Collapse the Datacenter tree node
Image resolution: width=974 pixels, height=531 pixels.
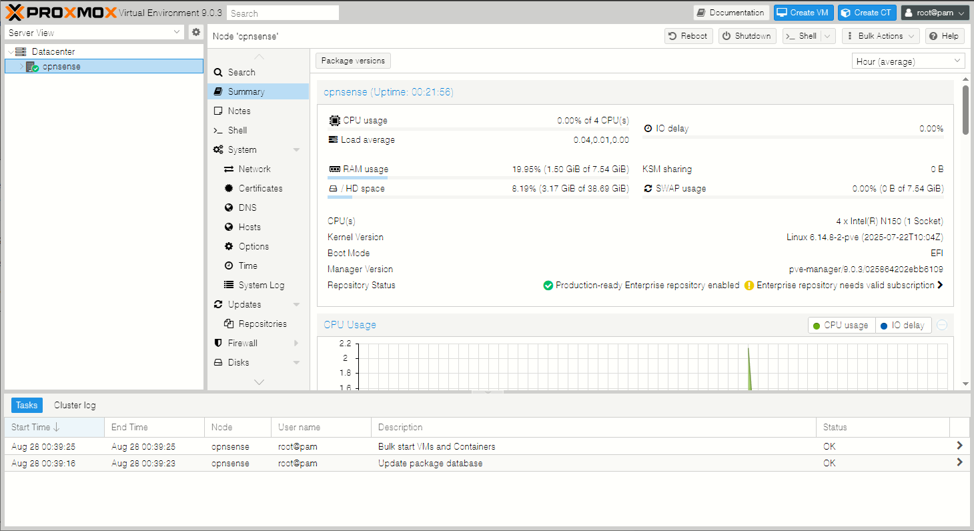10,51
